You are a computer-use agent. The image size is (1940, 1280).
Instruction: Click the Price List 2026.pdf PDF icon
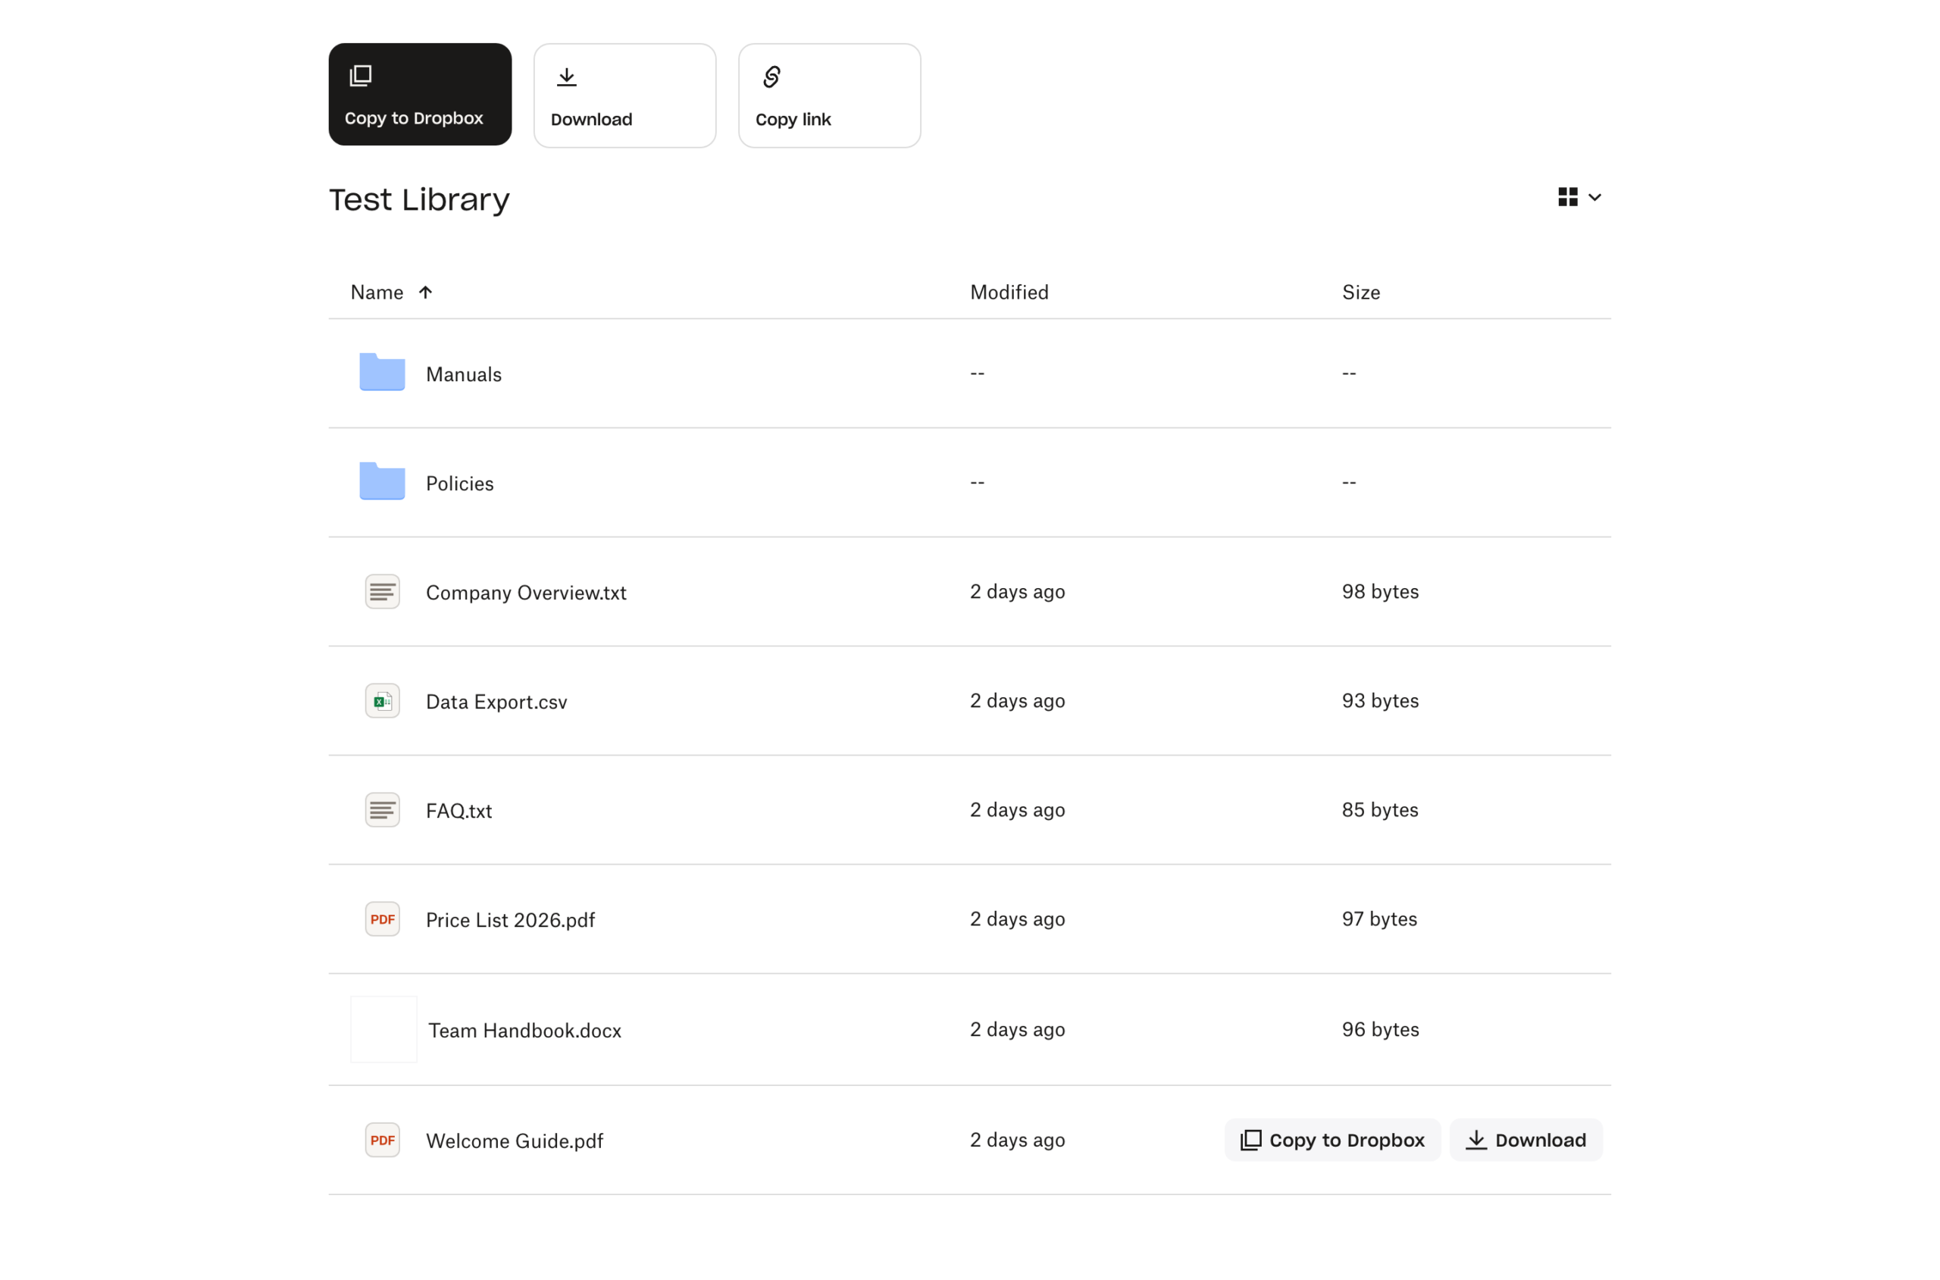click(382, 920)
